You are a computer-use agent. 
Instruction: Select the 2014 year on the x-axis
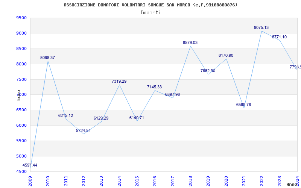pyautogui.click(x=119, y=180)
